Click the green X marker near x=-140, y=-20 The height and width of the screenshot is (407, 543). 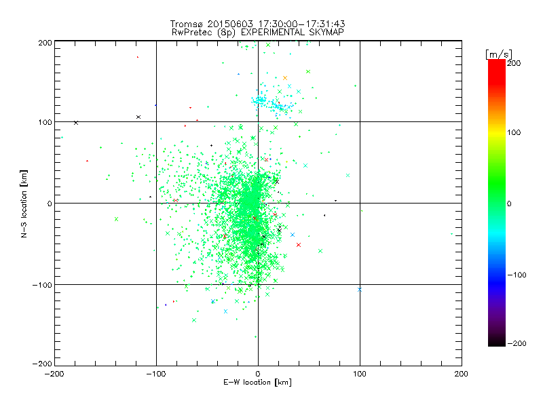(116, 219)
